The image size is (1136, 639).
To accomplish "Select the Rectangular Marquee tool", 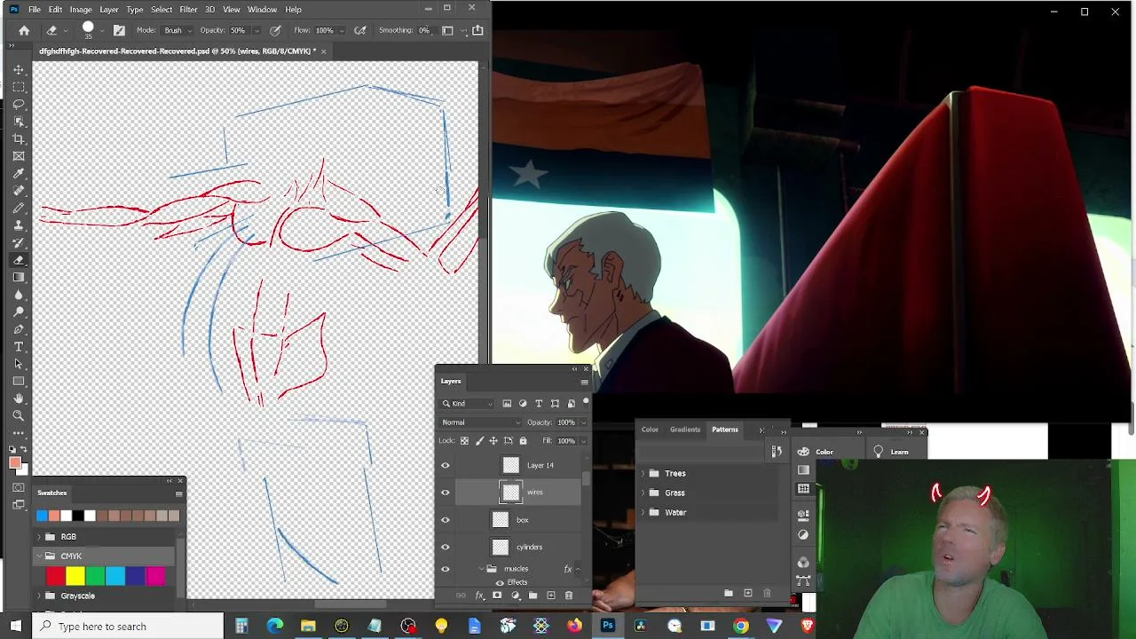I will tap(19, 87).
